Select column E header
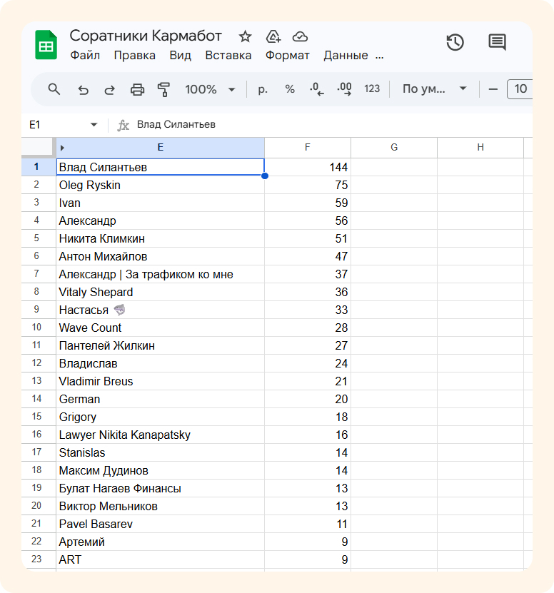Image resolution: width=554 pixels, height=593 pixels. (x=160, y=148)
